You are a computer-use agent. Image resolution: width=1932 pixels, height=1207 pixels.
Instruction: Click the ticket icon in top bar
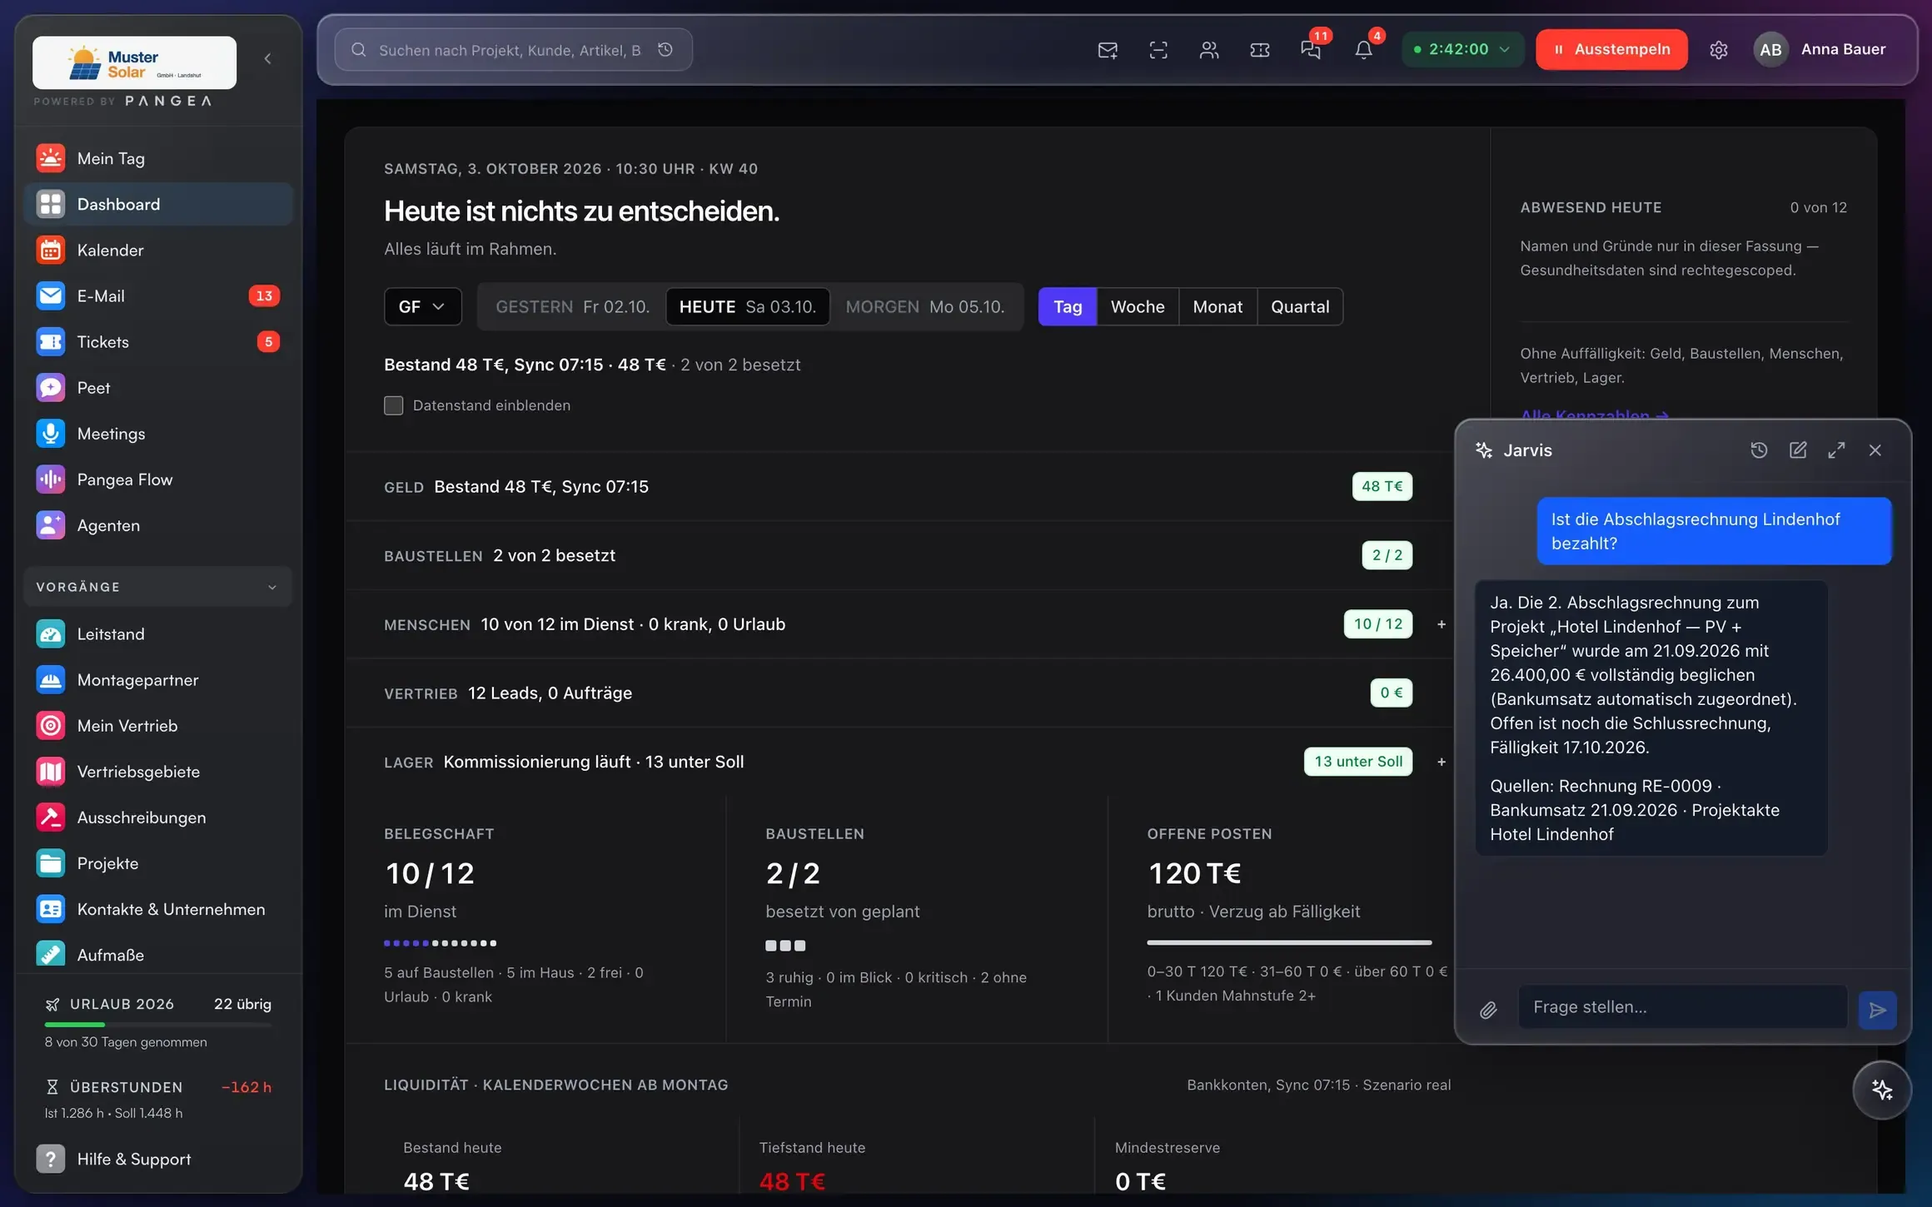click(1260, 50)
